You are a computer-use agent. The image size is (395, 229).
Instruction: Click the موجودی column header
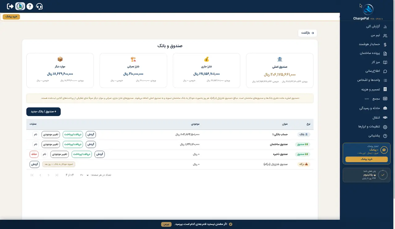pos(195,124)
